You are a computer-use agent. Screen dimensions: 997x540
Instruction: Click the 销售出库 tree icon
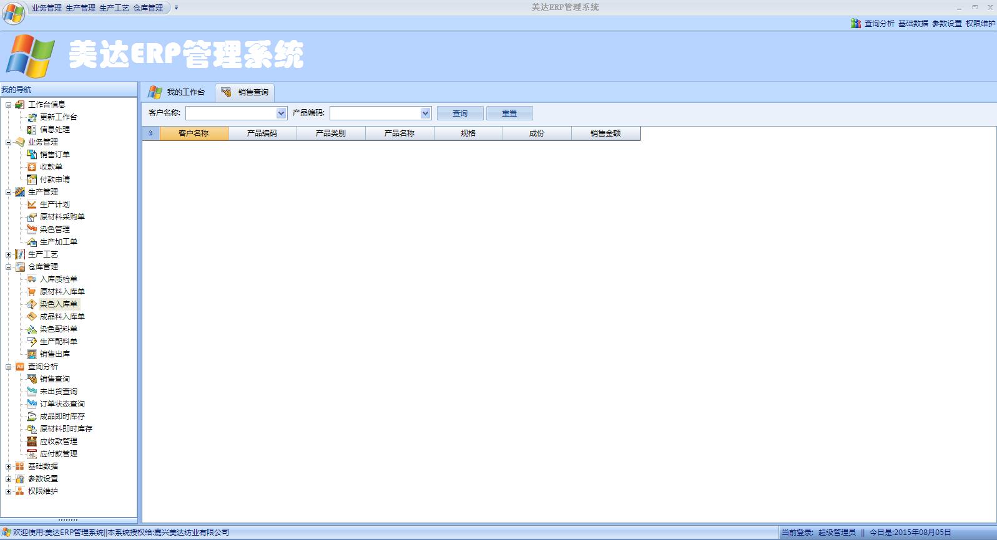32,354
